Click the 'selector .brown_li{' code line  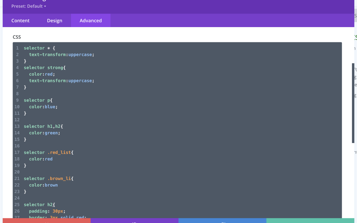[x=49, y=178]
